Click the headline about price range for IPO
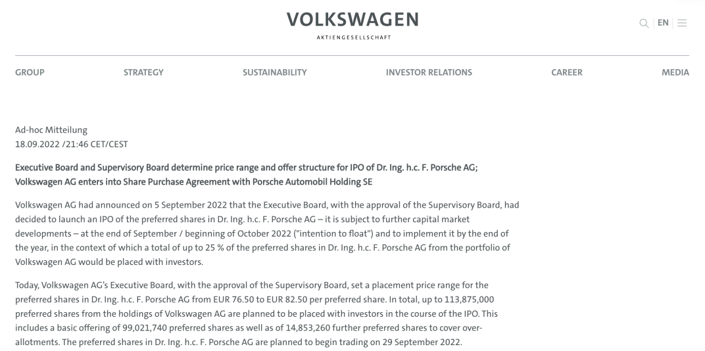This screenshot has width=705, height=351. 247,168
